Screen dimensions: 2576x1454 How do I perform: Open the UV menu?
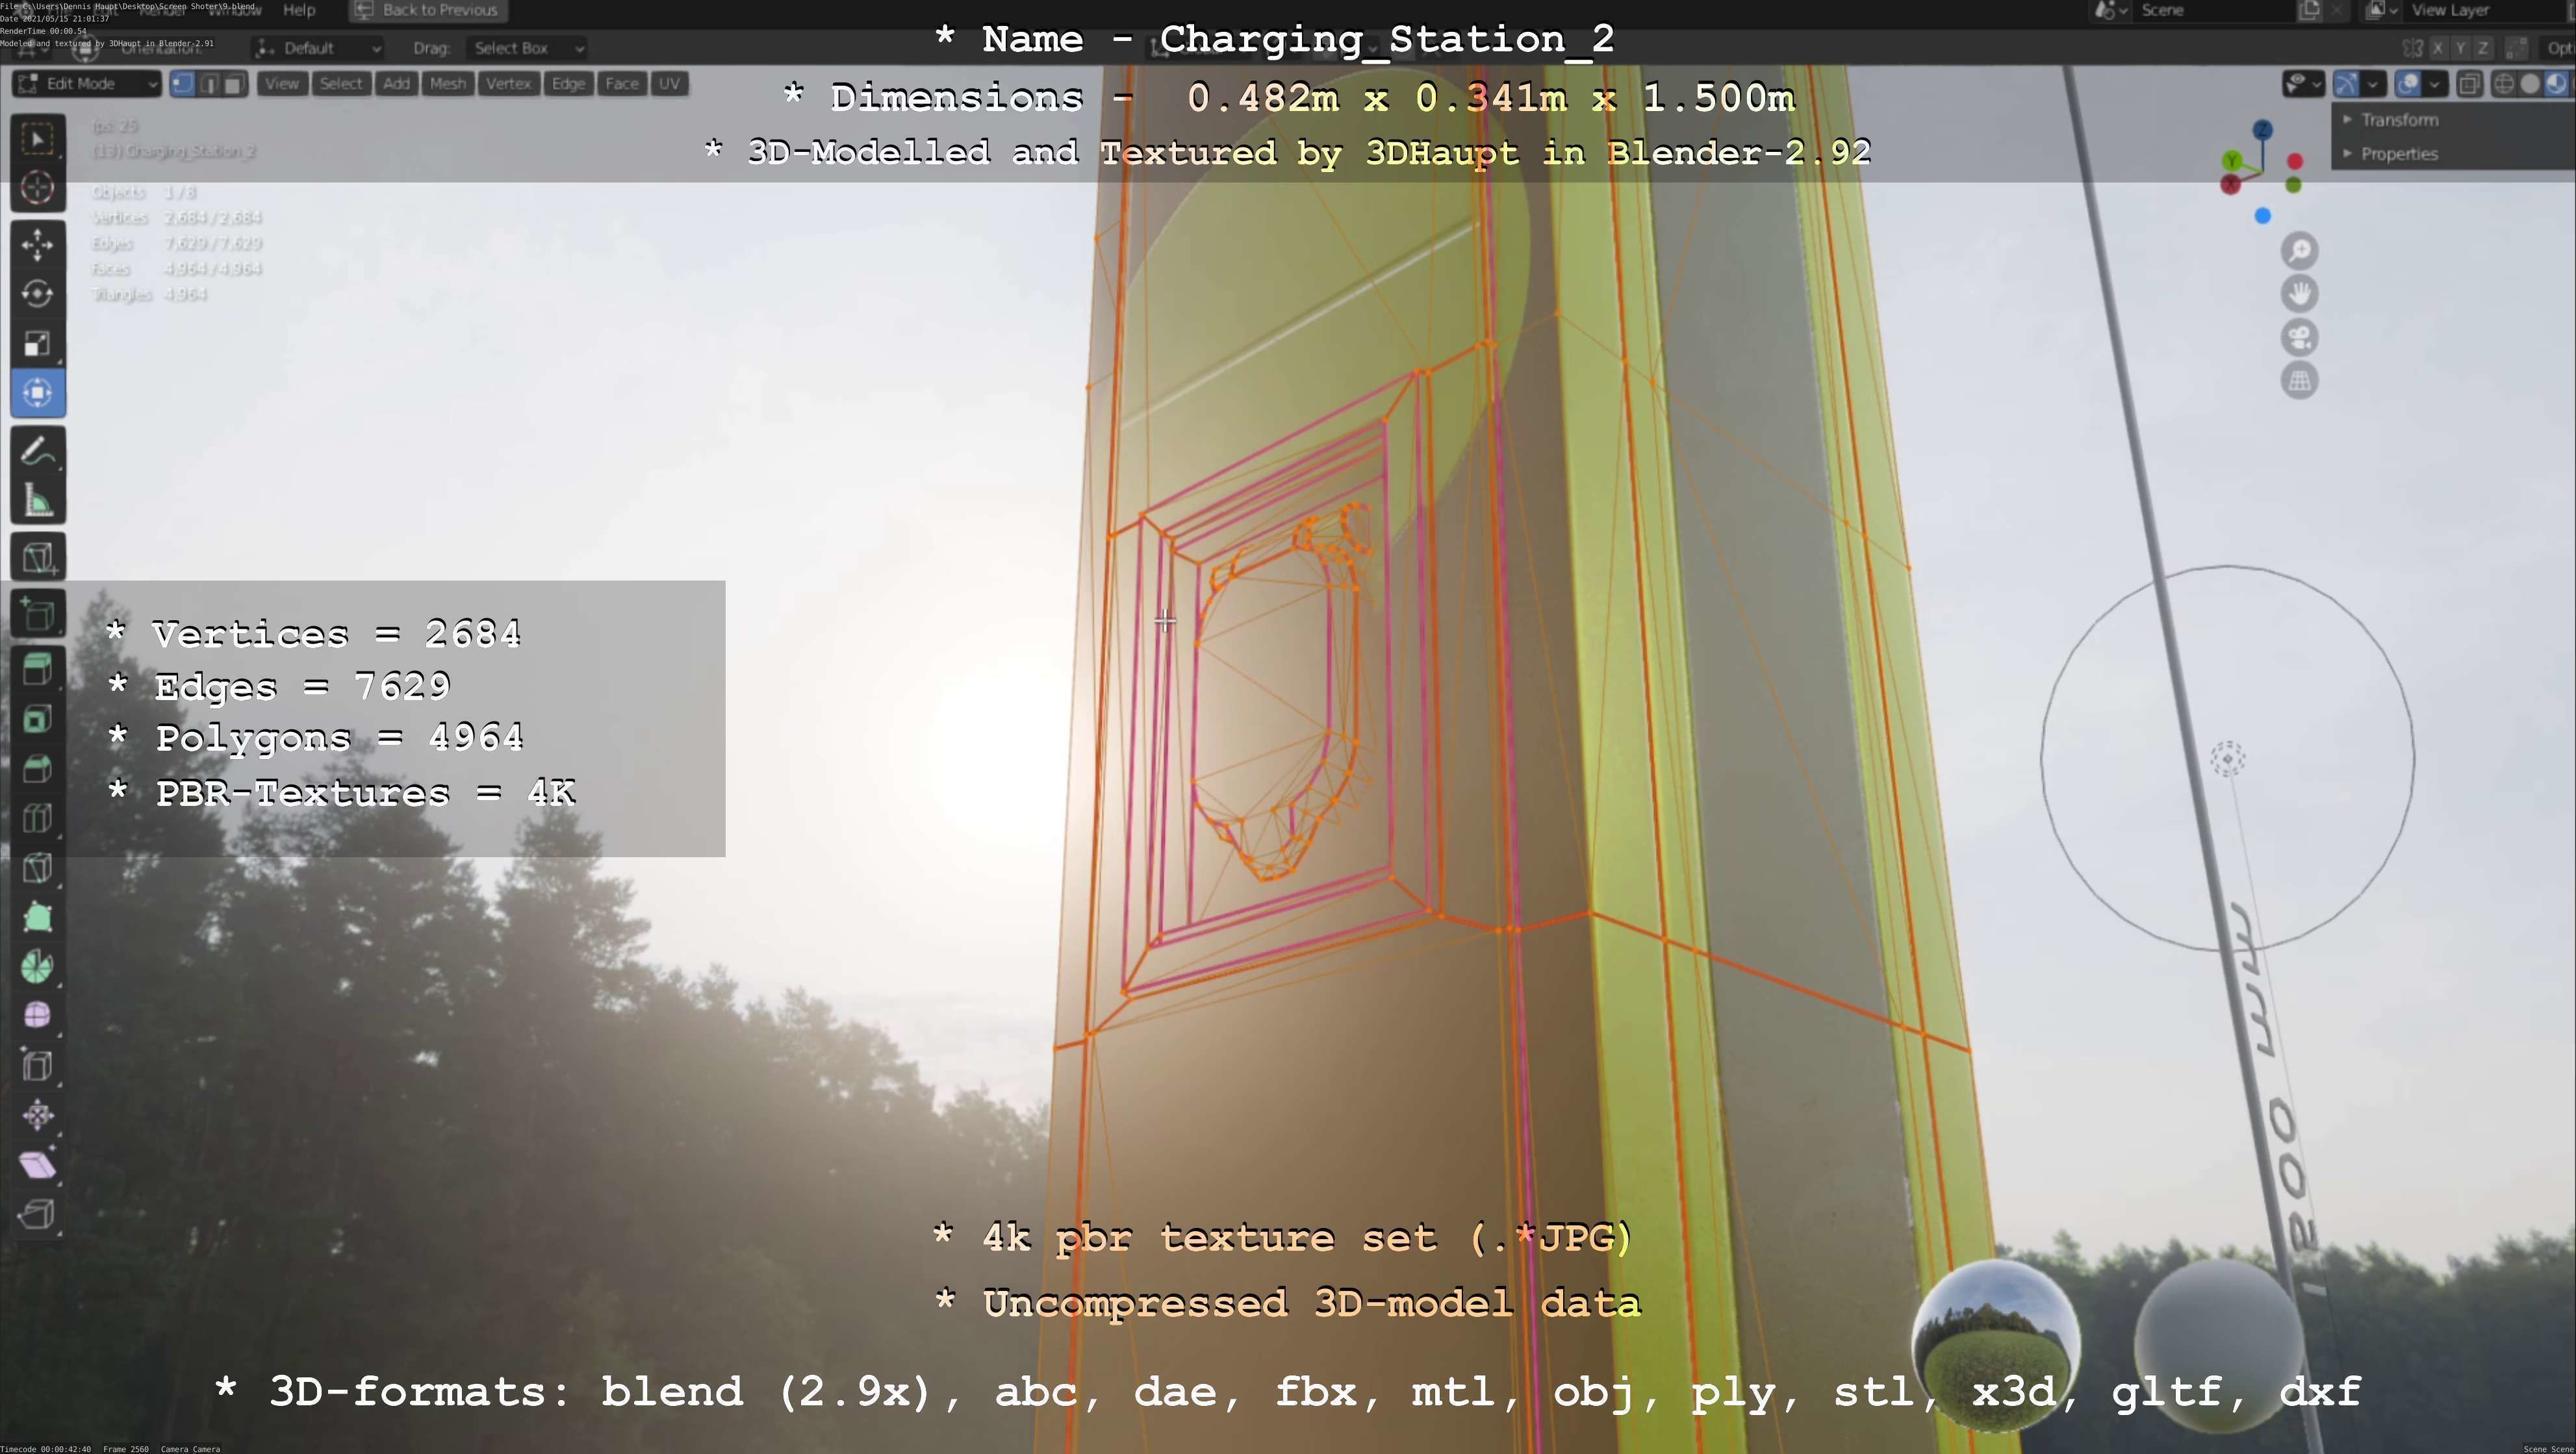[x=669, y=84]
